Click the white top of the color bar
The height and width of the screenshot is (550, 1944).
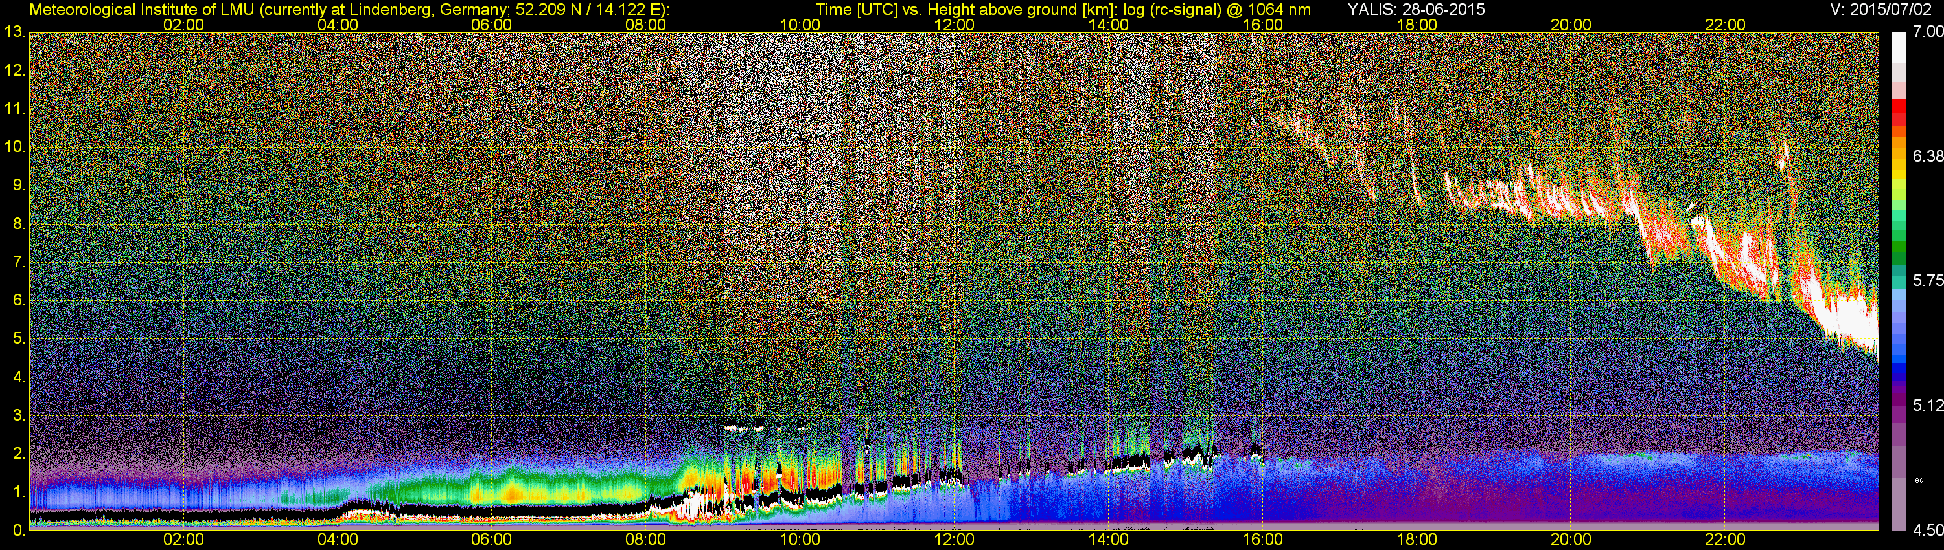pyautogui.click(x=1899, y=47)
